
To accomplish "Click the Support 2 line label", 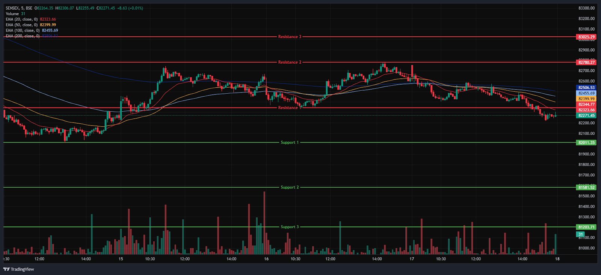I will click(290, 187).
